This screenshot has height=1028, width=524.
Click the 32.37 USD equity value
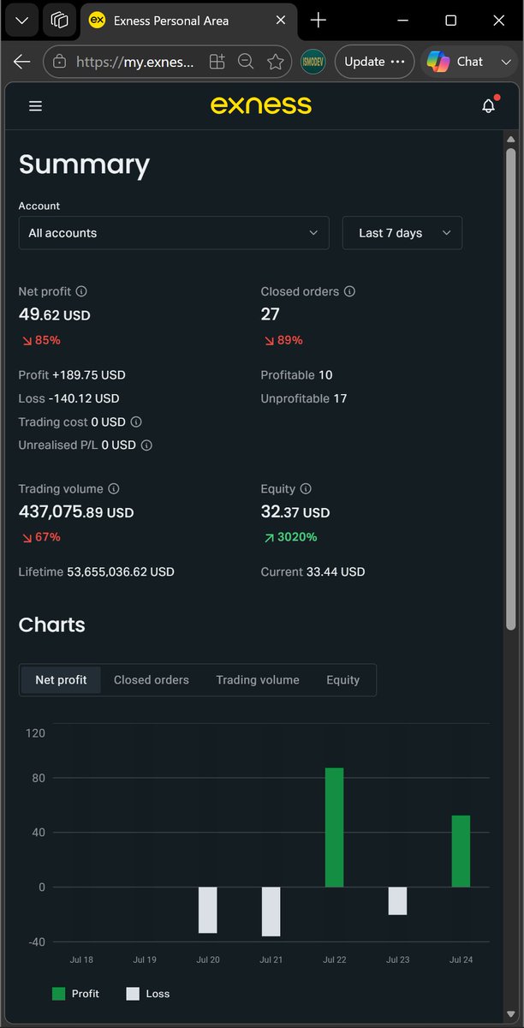pos(295,512)
